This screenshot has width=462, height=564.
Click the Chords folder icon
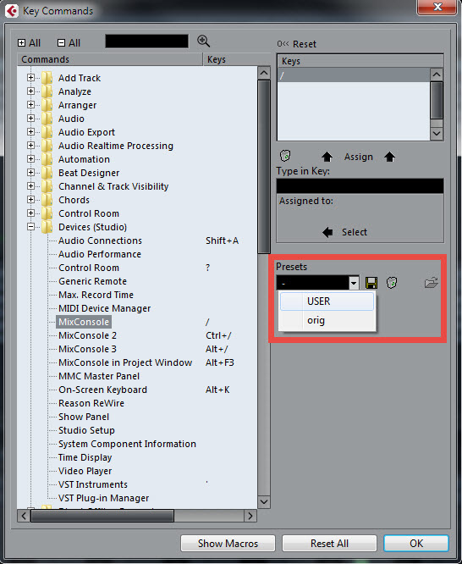coord(47,200)
